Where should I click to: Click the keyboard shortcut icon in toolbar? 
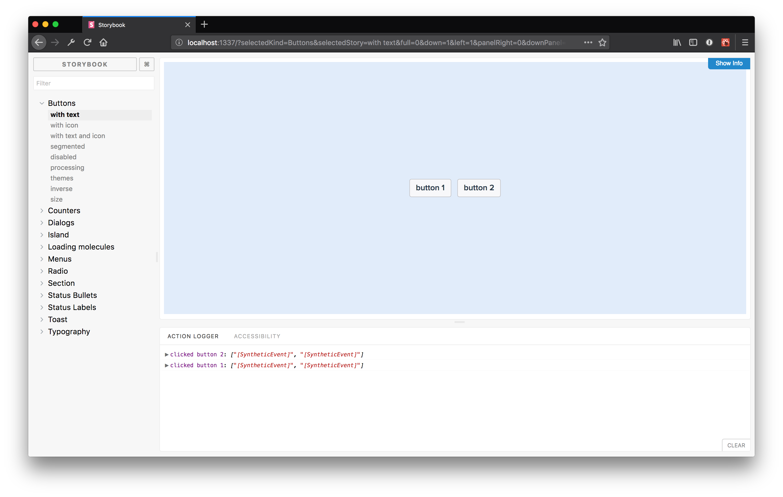[x=147, y=64]
